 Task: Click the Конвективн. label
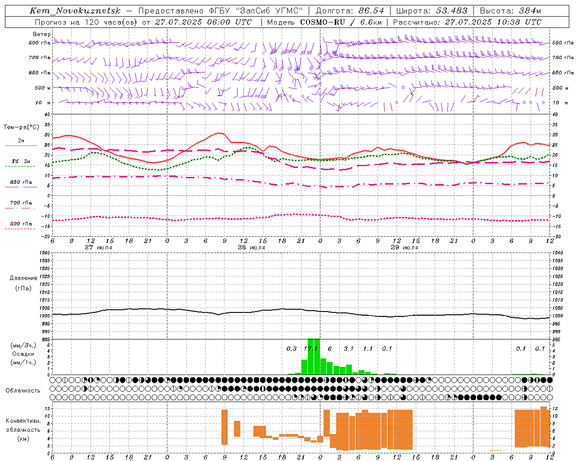(x=23, y=421)
